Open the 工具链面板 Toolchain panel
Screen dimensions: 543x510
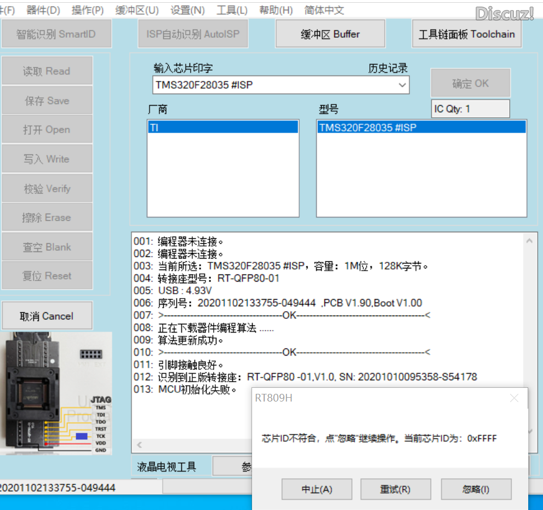pos(466,33)
